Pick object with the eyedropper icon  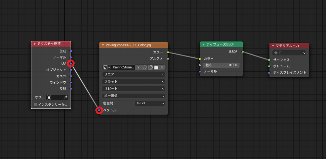(x=65, y=97)
